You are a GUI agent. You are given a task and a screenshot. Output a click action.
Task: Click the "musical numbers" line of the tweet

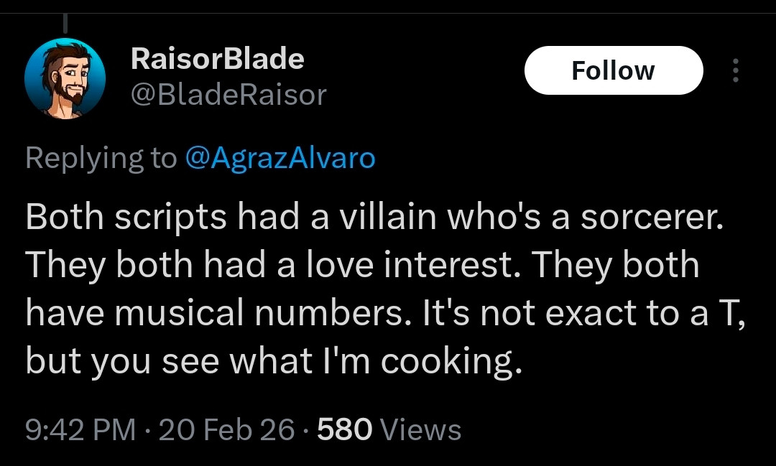tap(384, 313)
